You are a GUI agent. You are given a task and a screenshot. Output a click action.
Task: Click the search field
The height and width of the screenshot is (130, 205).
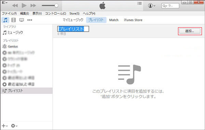170,6
